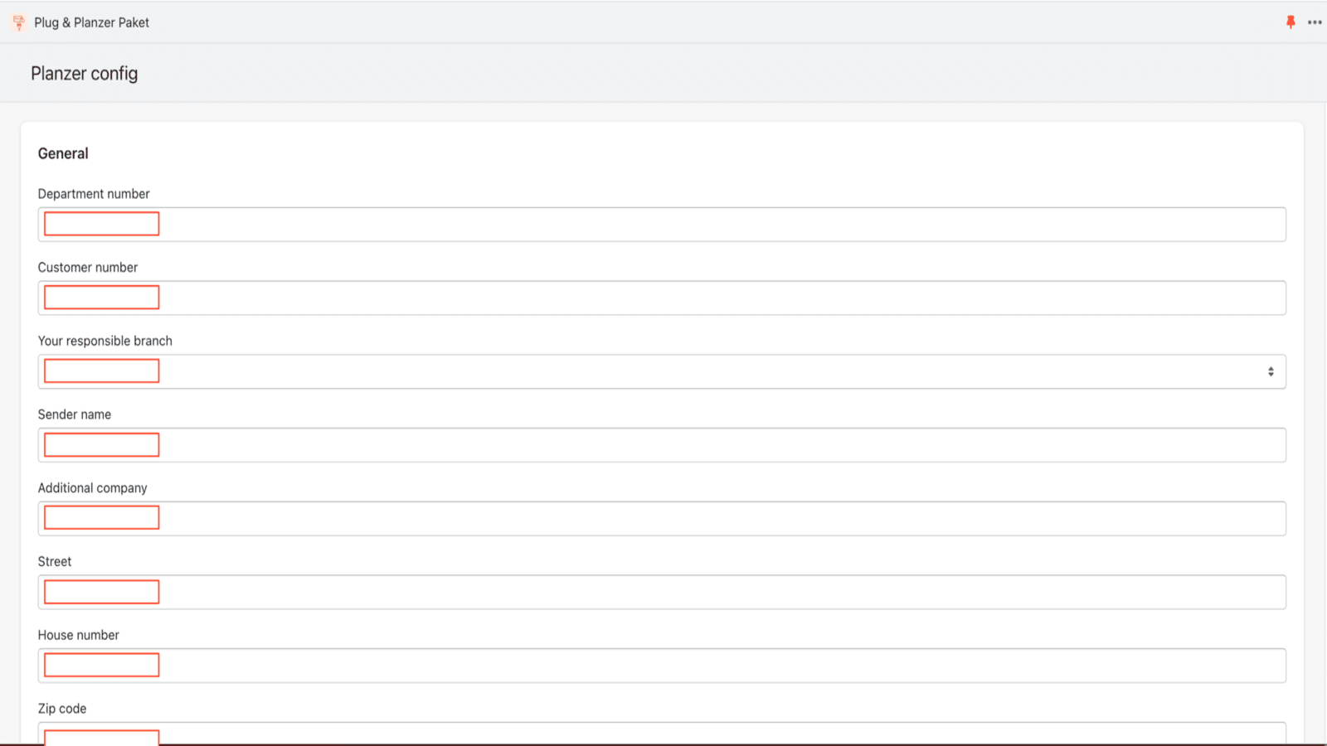
Task: Click the Zip code label text
Action: (61, 709)
